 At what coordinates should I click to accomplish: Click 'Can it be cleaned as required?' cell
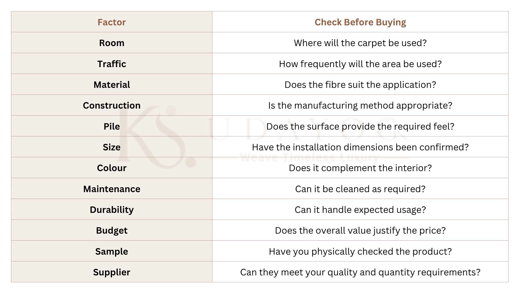click(360, 189)
